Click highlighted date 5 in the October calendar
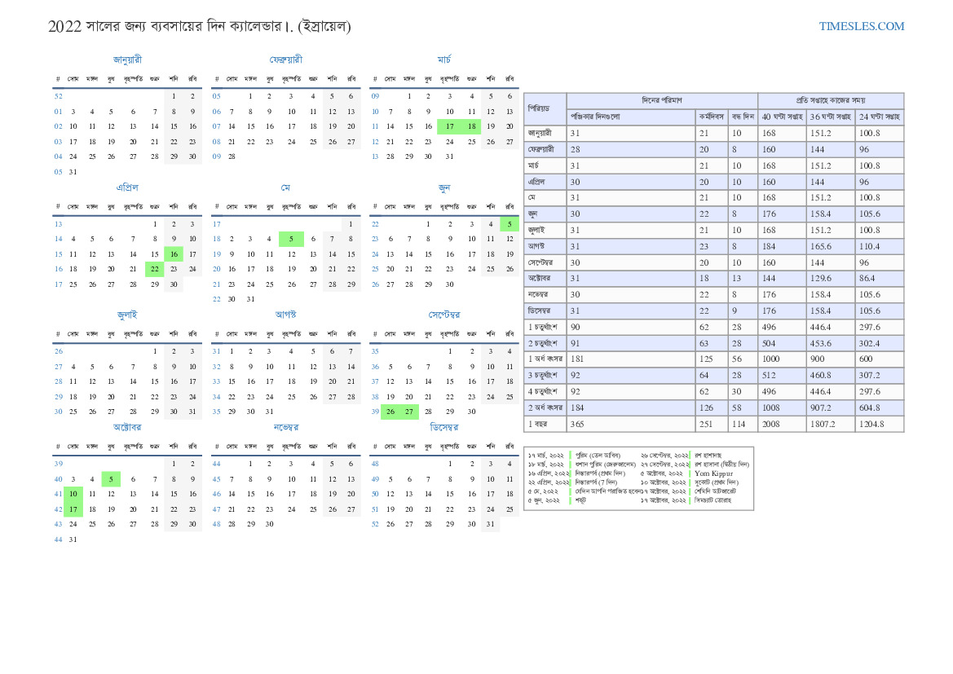Viewport: 953px width, 674px height. pos(111,479)
